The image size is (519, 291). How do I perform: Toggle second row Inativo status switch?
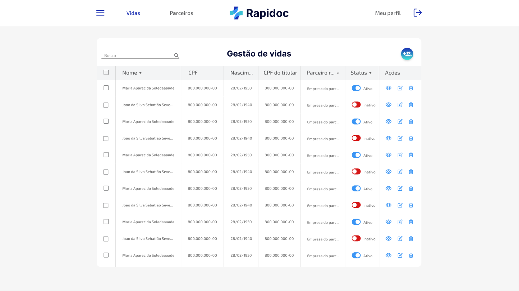click(x=356, y=105)
